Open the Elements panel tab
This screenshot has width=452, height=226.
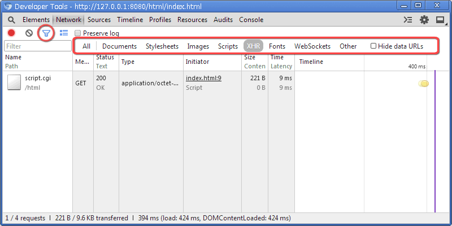(x=36, y=20)
